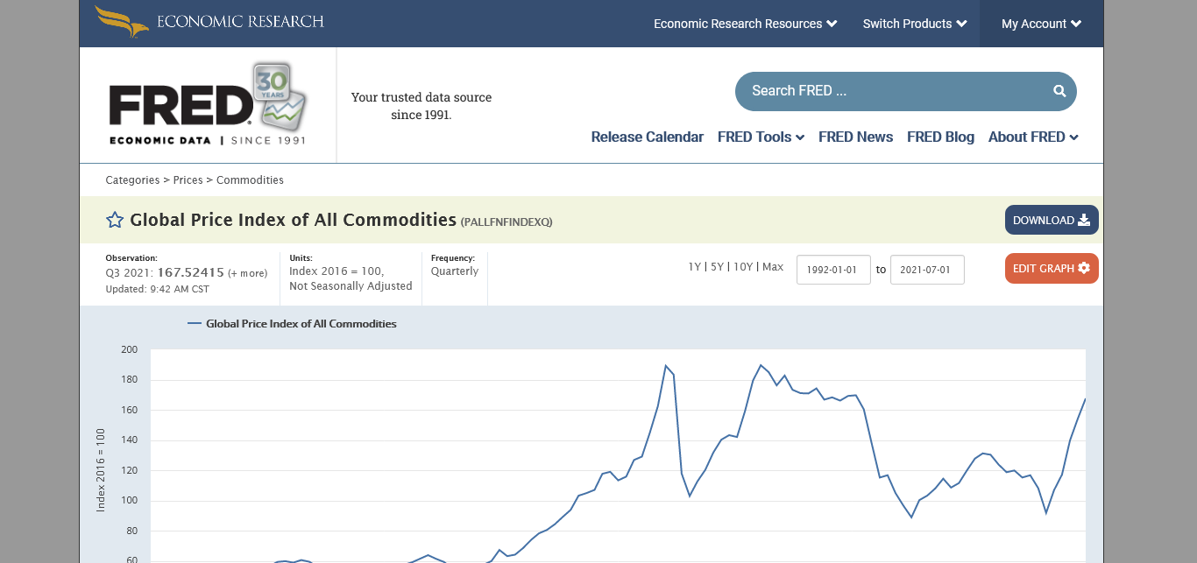Show the Max date range
Screen dimensions: 1197x563
(x=773, y=267)
